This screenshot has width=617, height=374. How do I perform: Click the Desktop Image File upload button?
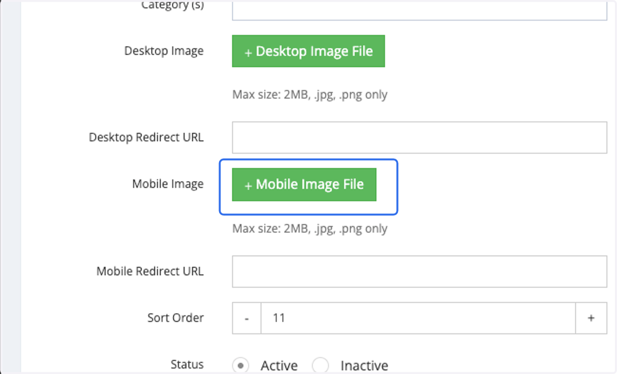(x=308, y=51)
